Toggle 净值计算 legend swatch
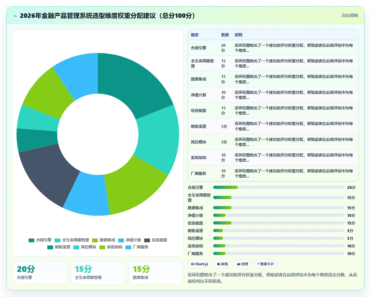 [x=121, y=240]
